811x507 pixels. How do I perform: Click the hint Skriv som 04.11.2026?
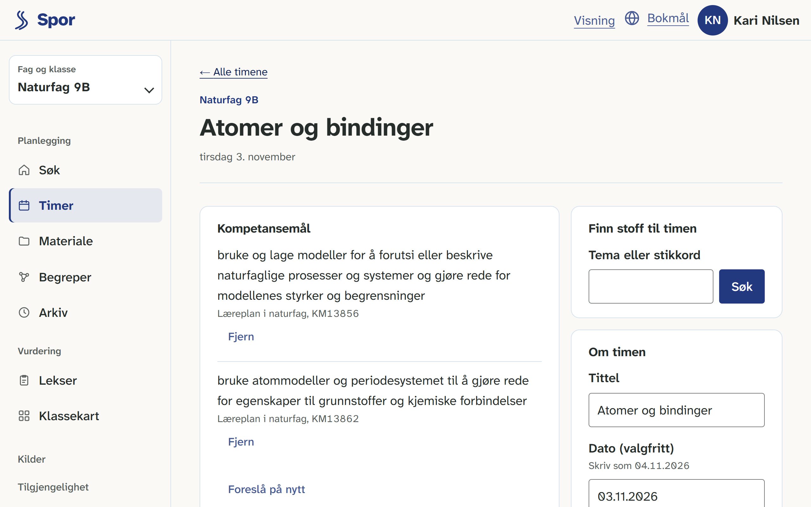click(639, 466)
